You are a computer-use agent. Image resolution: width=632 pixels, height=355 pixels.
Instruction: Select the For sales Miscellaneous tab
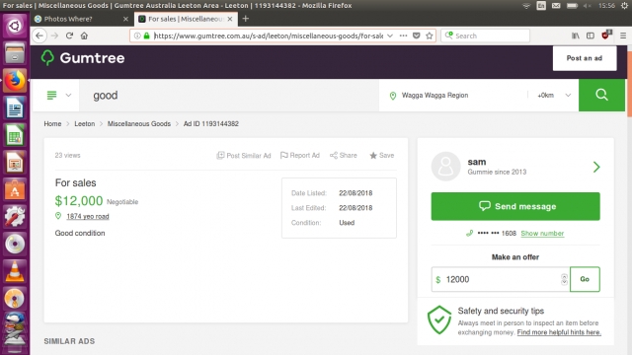coord(186,19)
